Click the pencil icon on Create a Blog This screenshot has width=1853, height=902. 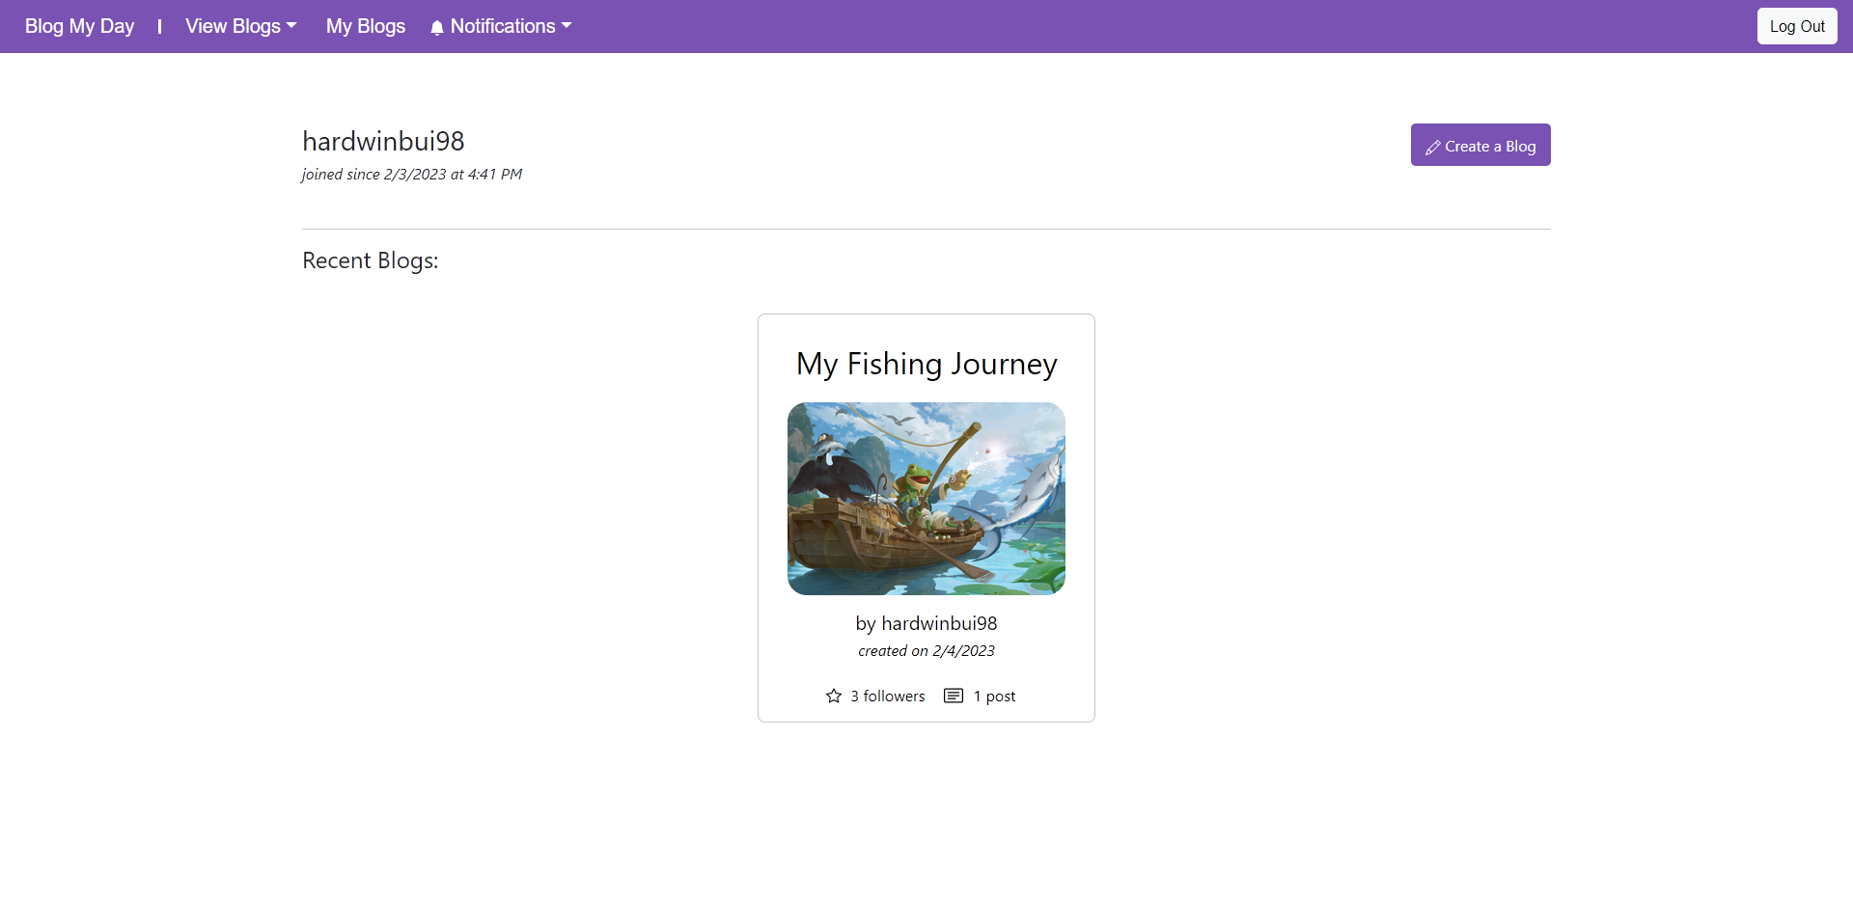(x=1434, y=146)
